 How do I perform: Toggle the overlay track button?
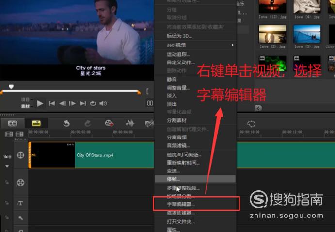pyautogui.click(x=20, y=183)
